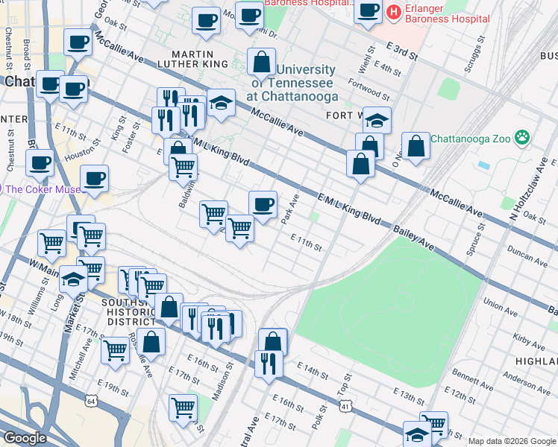558x447 pixels.
Task: Click the Madison St street label
Action: pyautogui.click(x=223, y=381)
